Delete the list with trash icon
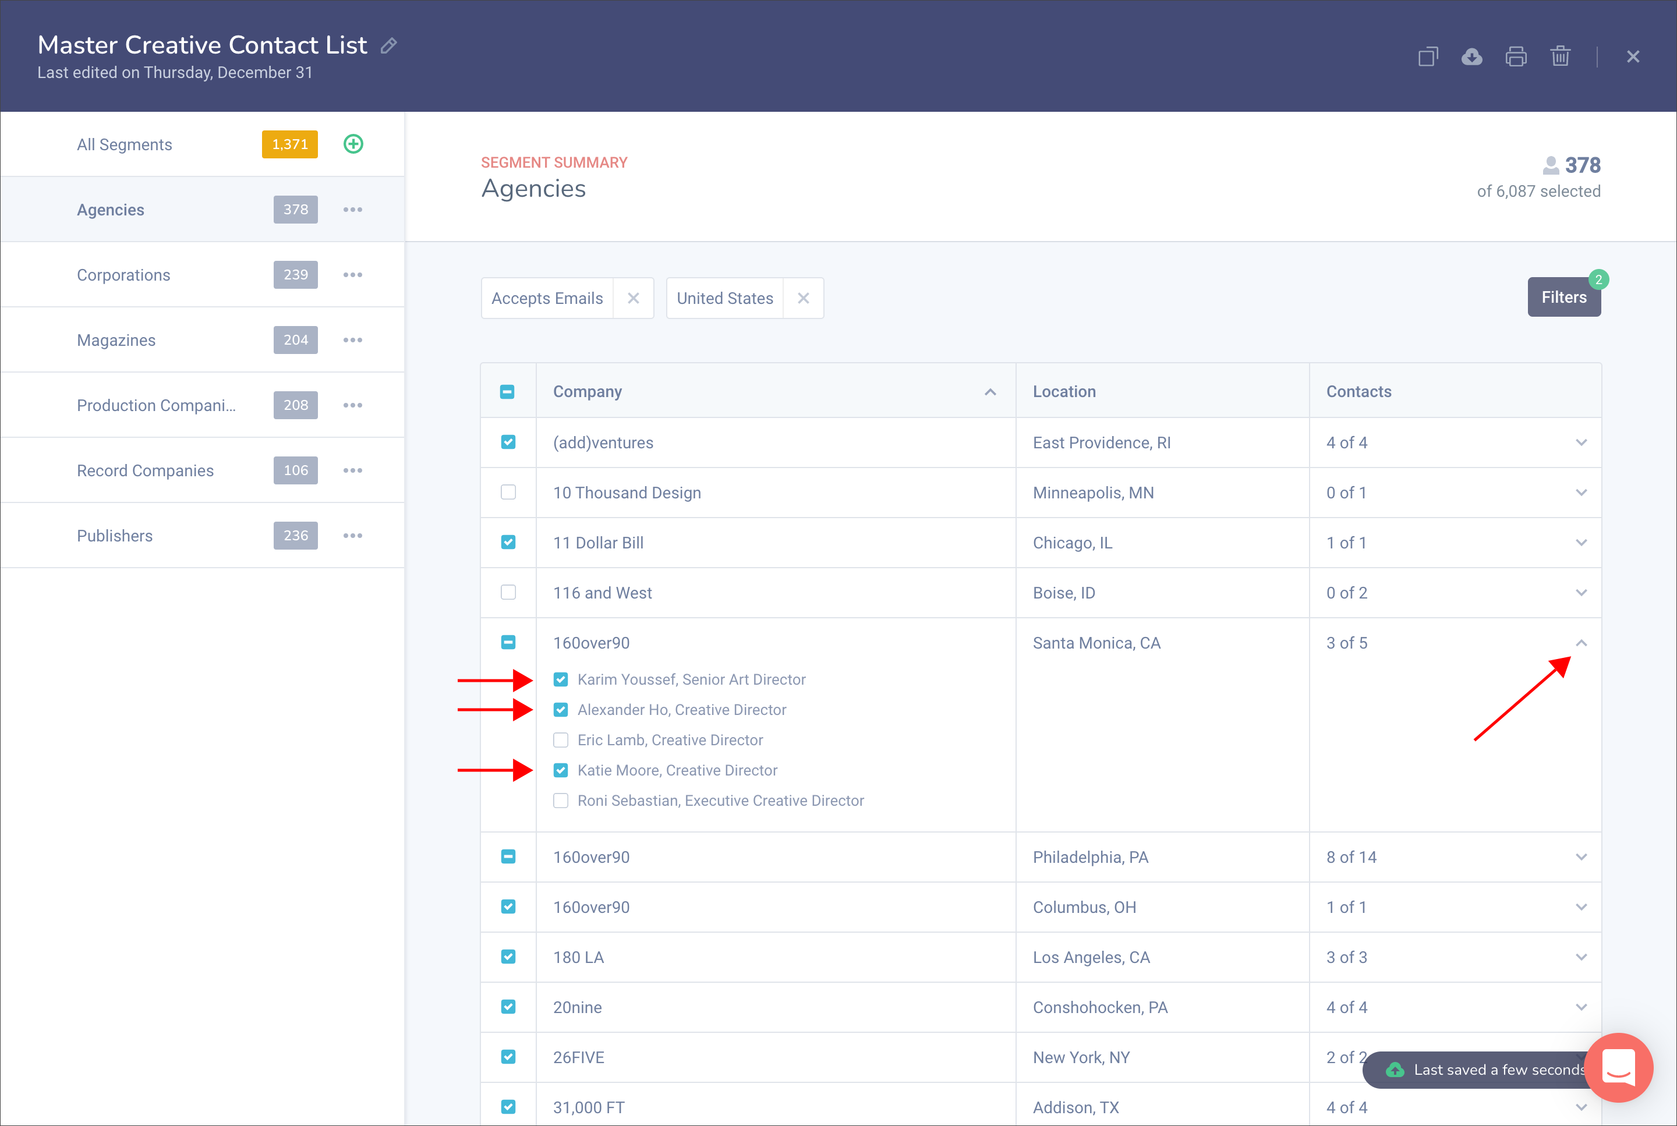The image size is (1677, 1126). [x=1560, y=56]
